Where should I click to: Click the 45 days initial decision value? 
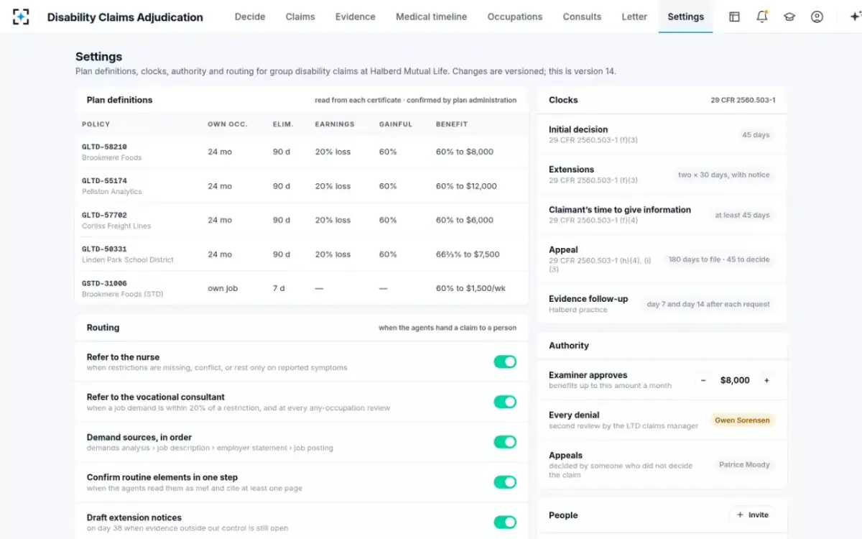coord(756,135)
